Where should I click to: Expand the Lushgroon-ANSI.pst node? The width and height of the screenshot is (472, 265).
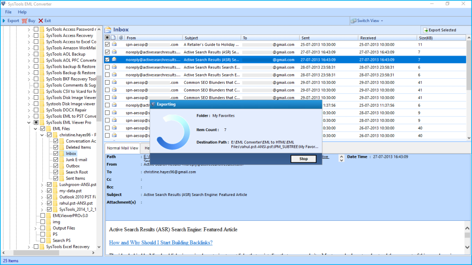pos(42,185)
